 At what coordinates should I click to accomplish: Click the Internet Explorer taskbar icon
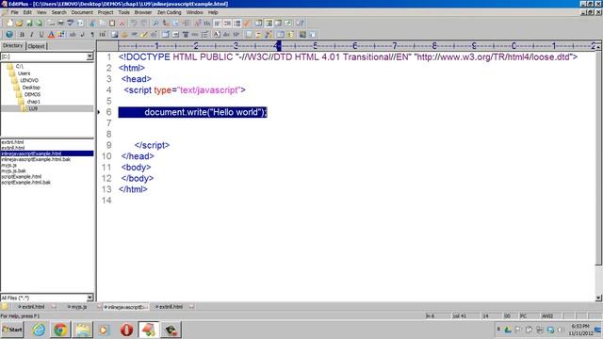[39, 330]
